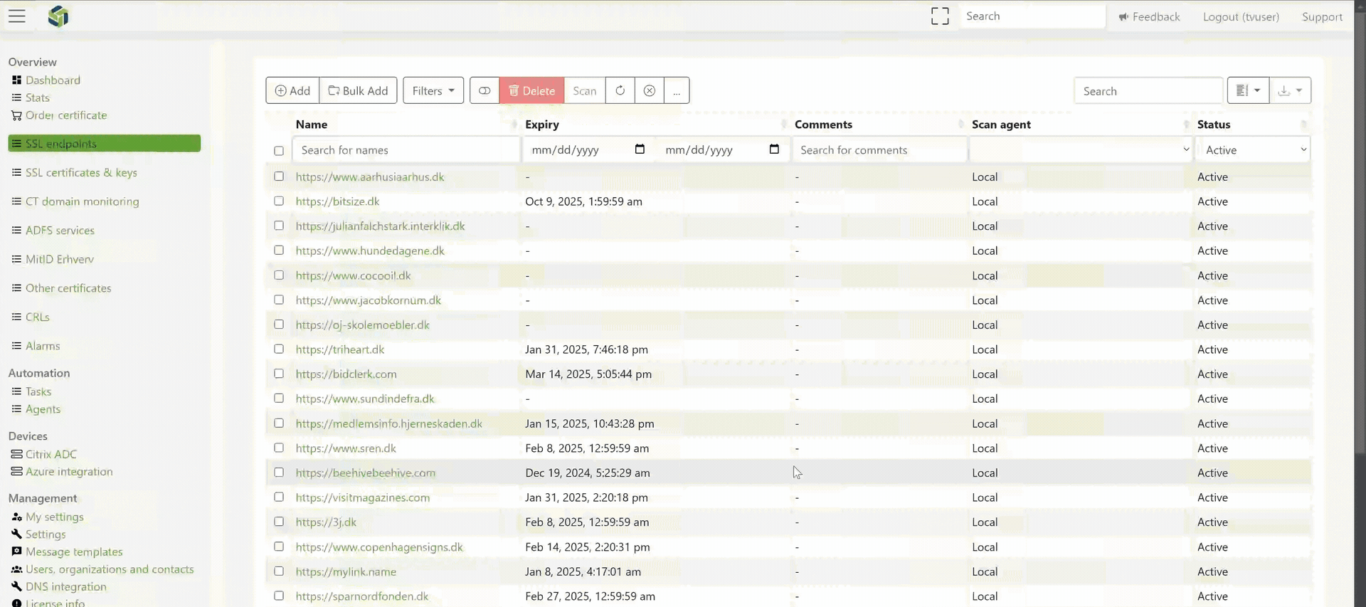Viewport: 1366px width, 607px height.
Task: Click Logout (tvuser)
Action: coord(1241,16)
